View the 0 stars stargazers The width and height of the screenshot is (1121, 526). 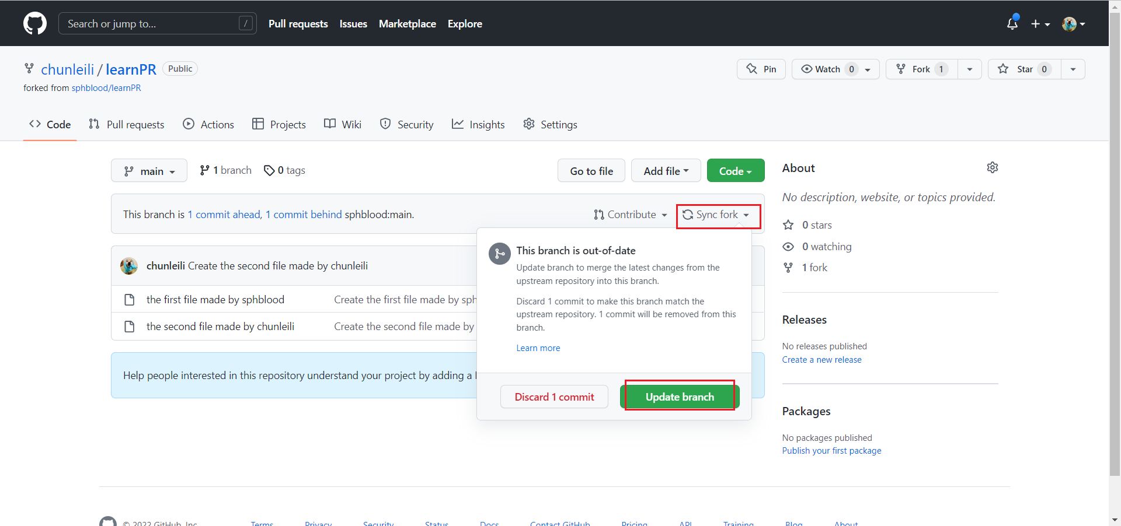coord(807,225)
